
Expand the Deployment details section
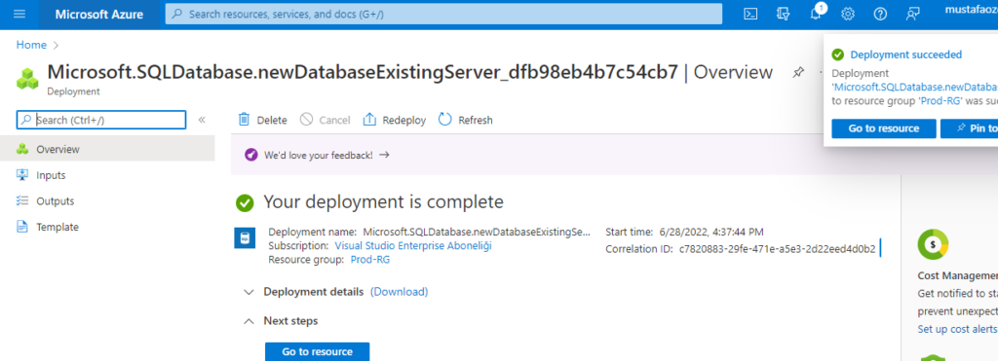249,292
